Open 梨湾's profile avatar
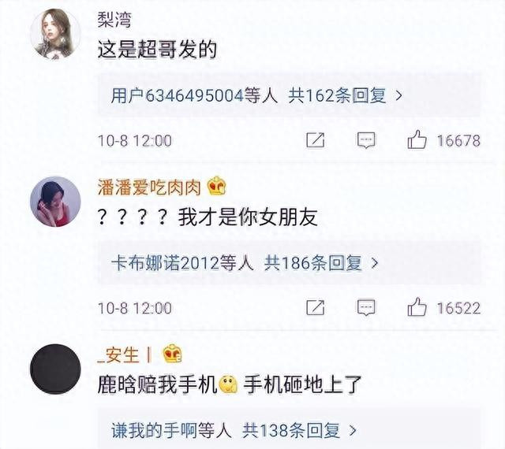The height and width of the screenshot is (449, 505). (x=55, y=34)
